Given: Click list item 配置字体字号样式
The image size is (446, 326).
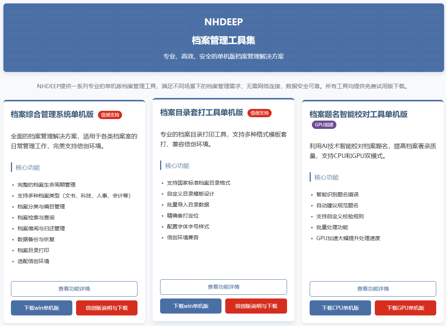Looking at the screenshot, I should point(188,227).
